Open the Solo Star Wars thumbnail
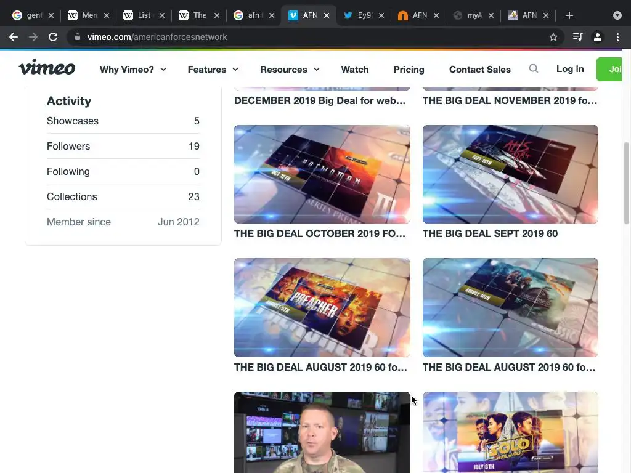The width and height of the screenshot is (631, 473). (510, 432)
